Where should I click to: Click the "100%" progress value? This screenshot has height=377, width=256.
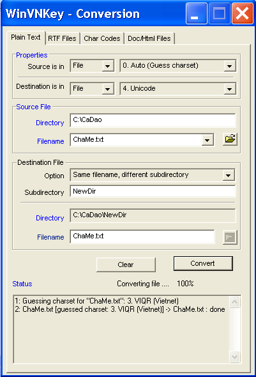click(x=185, y=284)
